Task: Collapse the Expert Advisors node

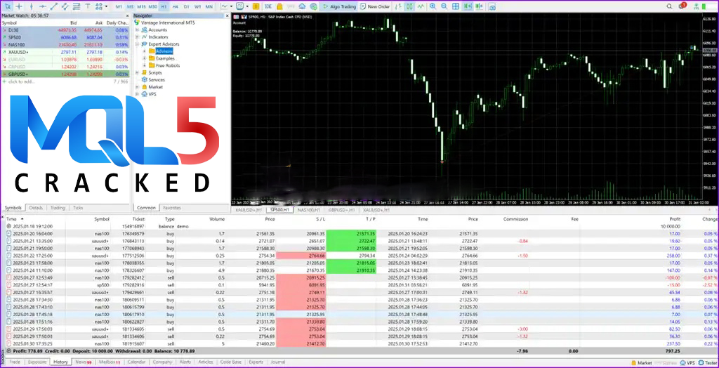Action: coord(138,44)
